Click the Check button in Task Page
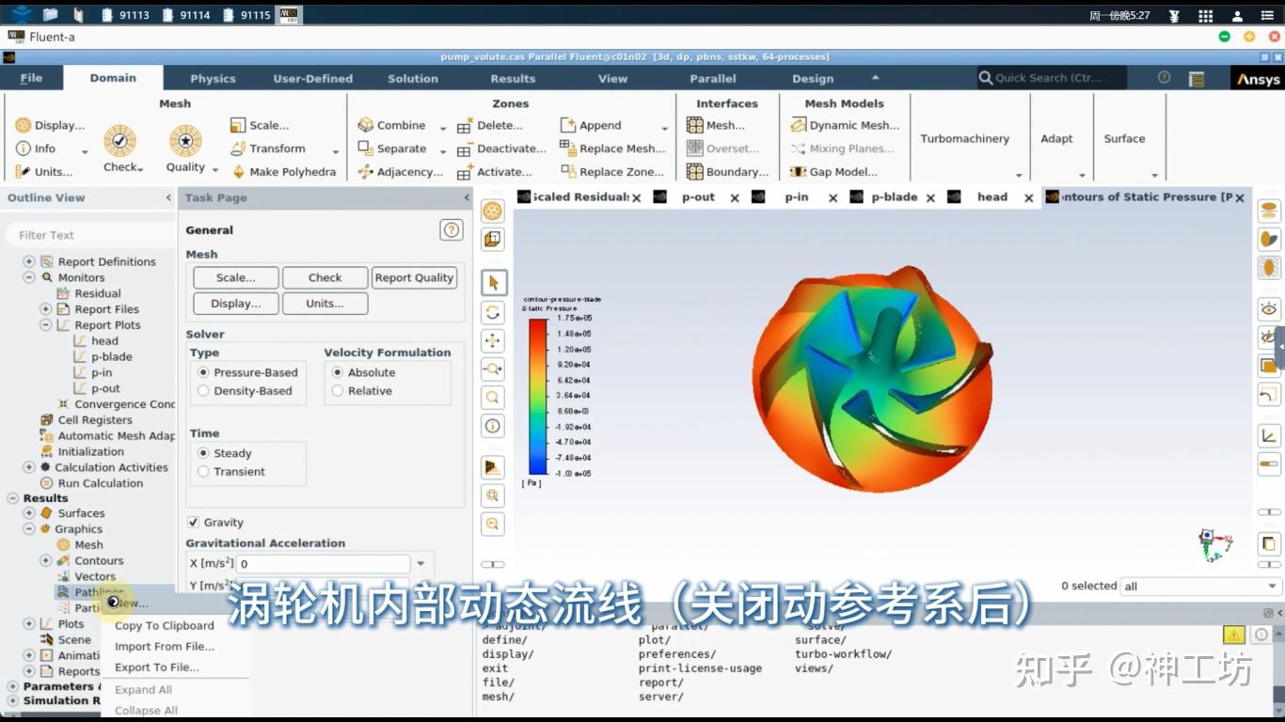 325,277
